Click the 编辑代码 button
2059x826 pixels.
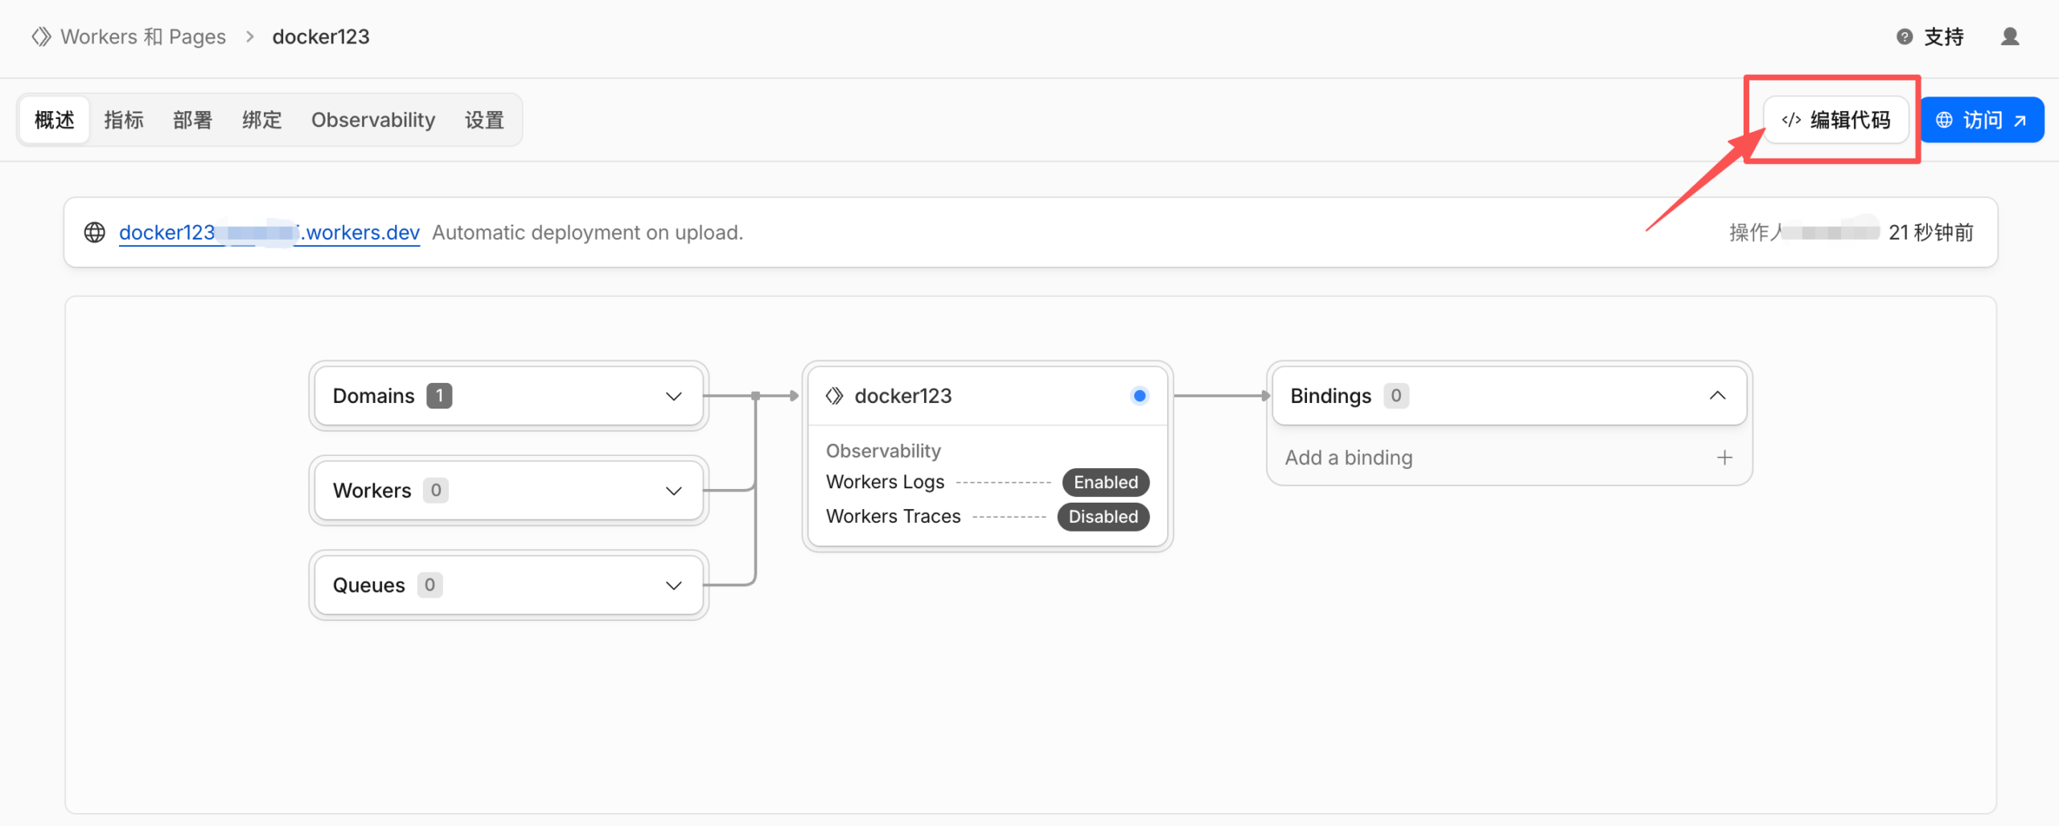1835,120
